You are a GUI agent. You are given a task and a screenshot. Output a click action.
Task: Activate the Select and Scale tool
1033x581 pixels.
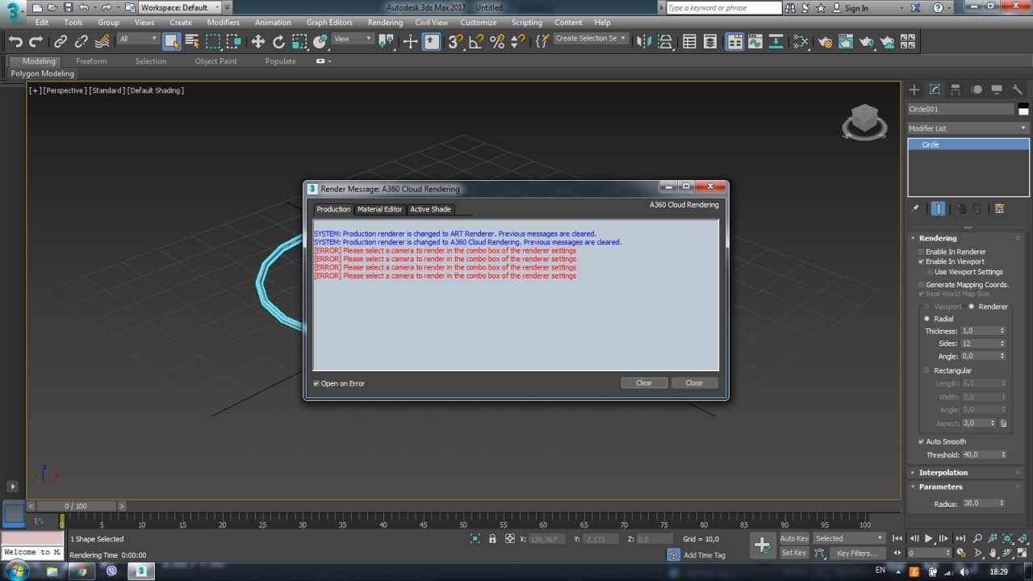click(299, 42)
